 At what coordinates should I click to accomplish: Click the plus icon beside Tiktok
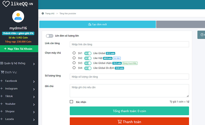click(2, 96)
